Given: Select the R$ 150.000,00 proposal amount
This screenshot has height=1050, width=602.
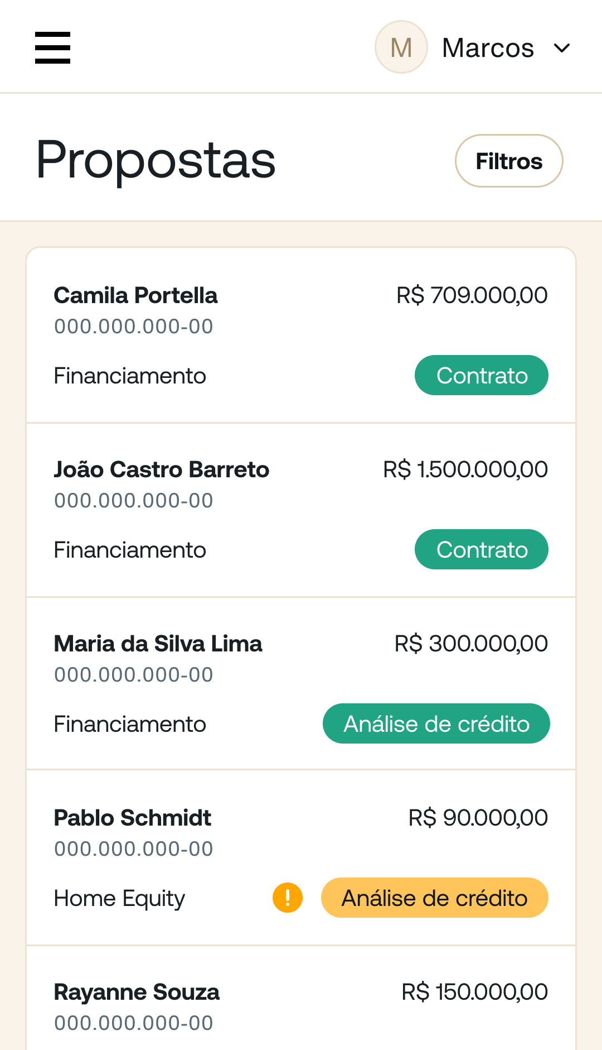Looking at the screenshot, I should point(474,992).
